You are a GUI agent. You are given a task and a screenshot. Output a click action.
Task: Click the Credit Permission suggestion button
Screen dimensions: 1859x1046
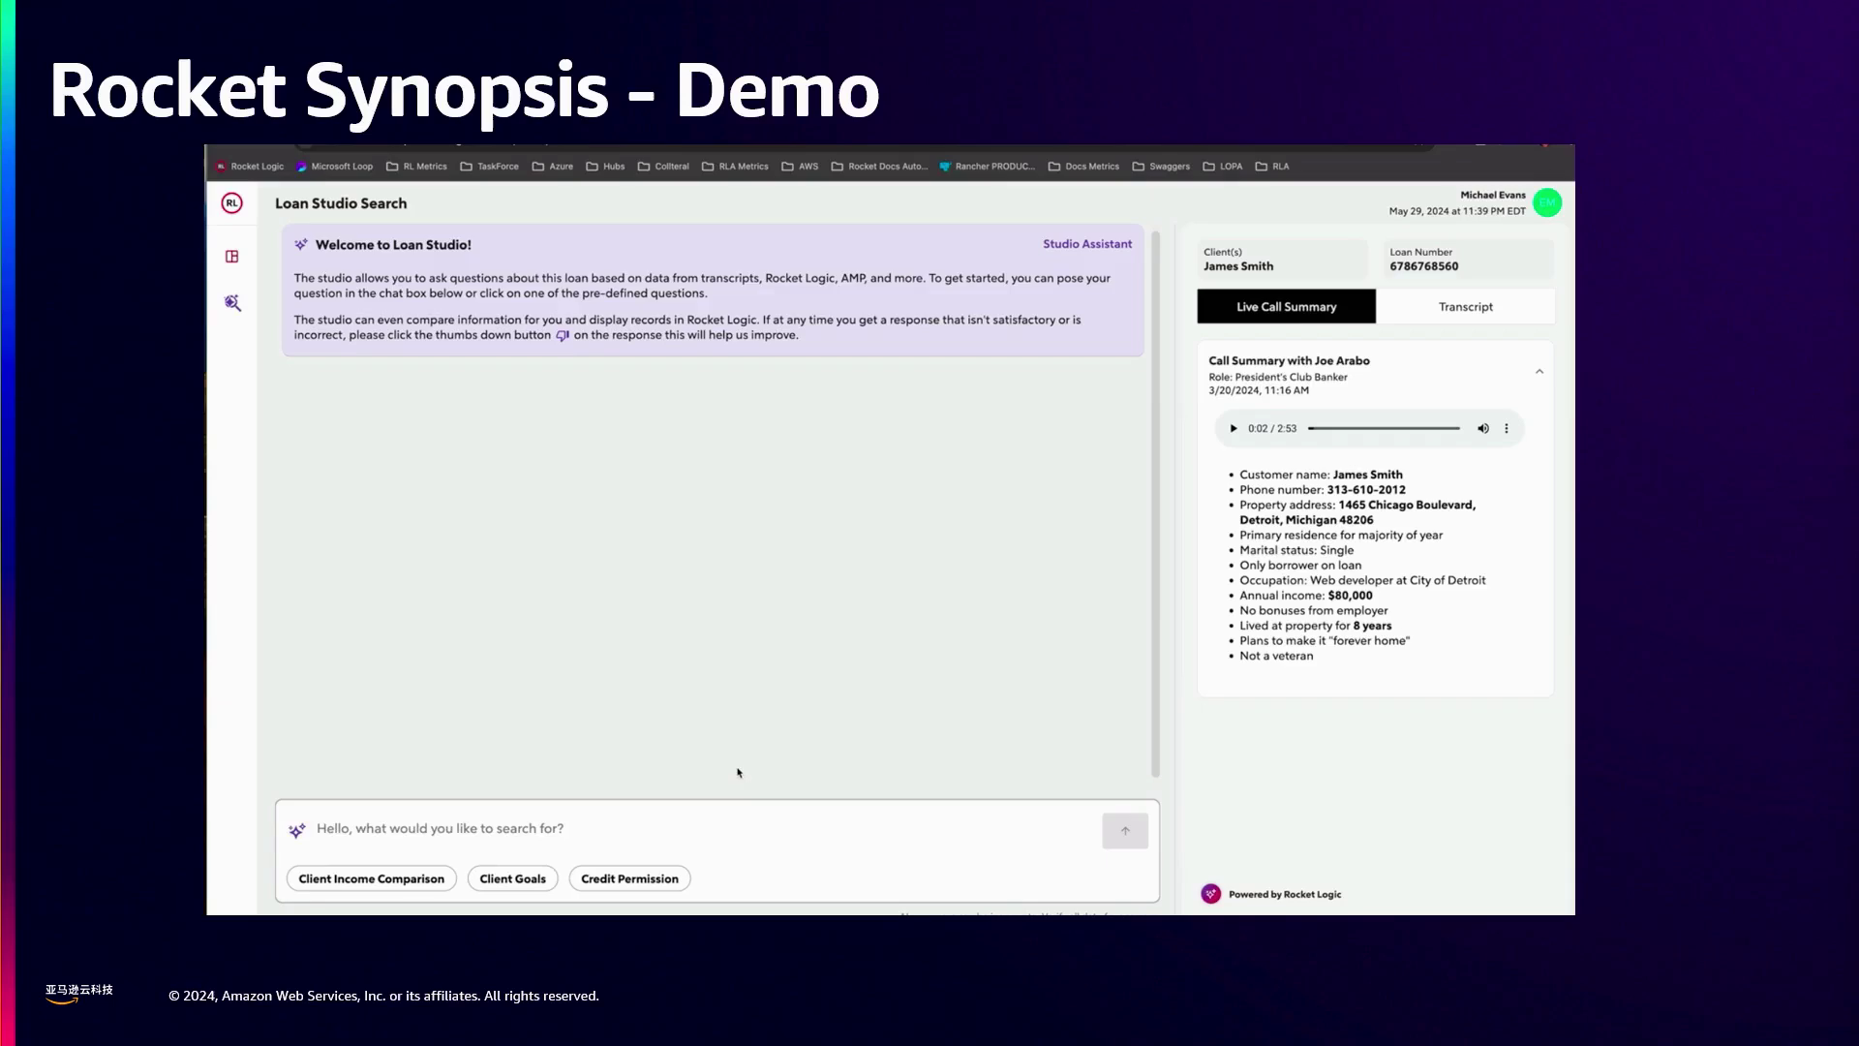629,879
